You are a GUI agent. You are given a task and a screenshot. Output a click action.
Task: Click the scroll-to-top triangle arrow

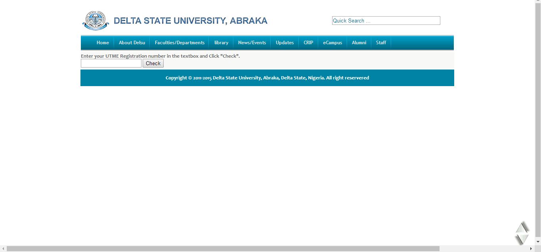522,228
